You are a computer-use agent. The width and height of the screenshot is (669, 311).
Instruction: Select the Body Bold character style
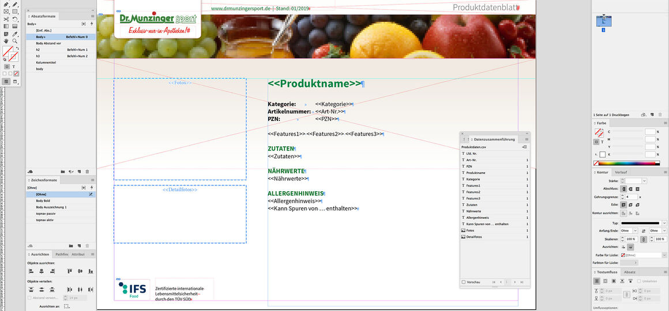[44, 201]
